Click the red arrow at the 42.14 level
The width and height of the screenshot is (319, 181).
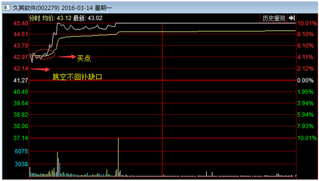(40, 70)
